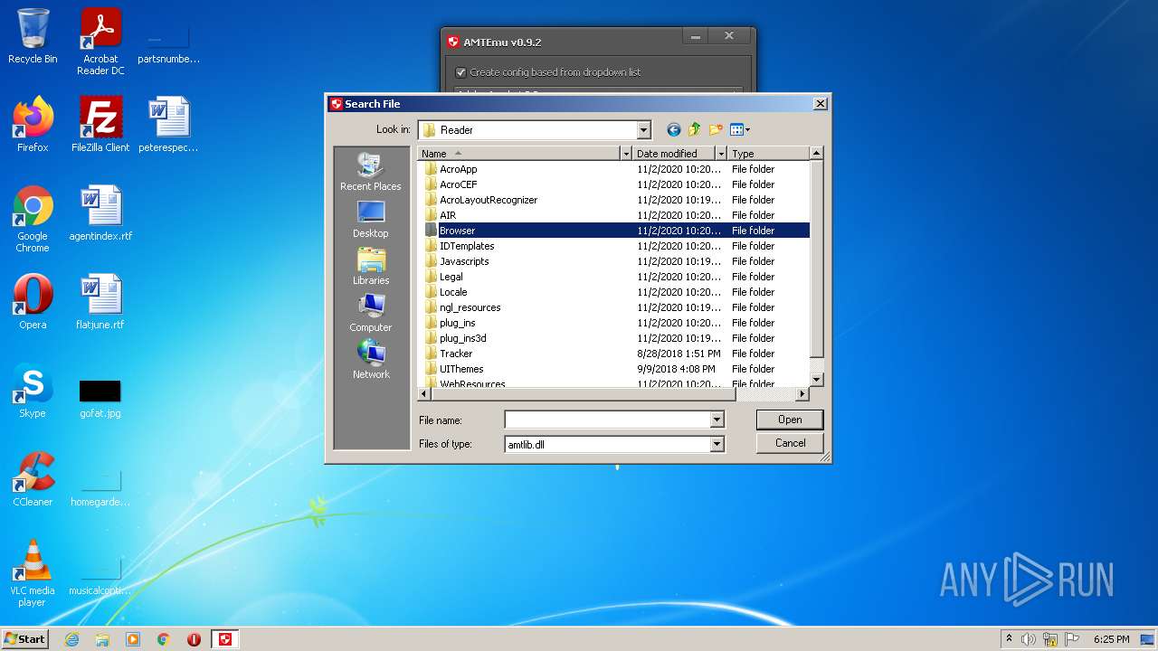
Task: Open the volume speaker tray icon
Action: click(1029, 639)
